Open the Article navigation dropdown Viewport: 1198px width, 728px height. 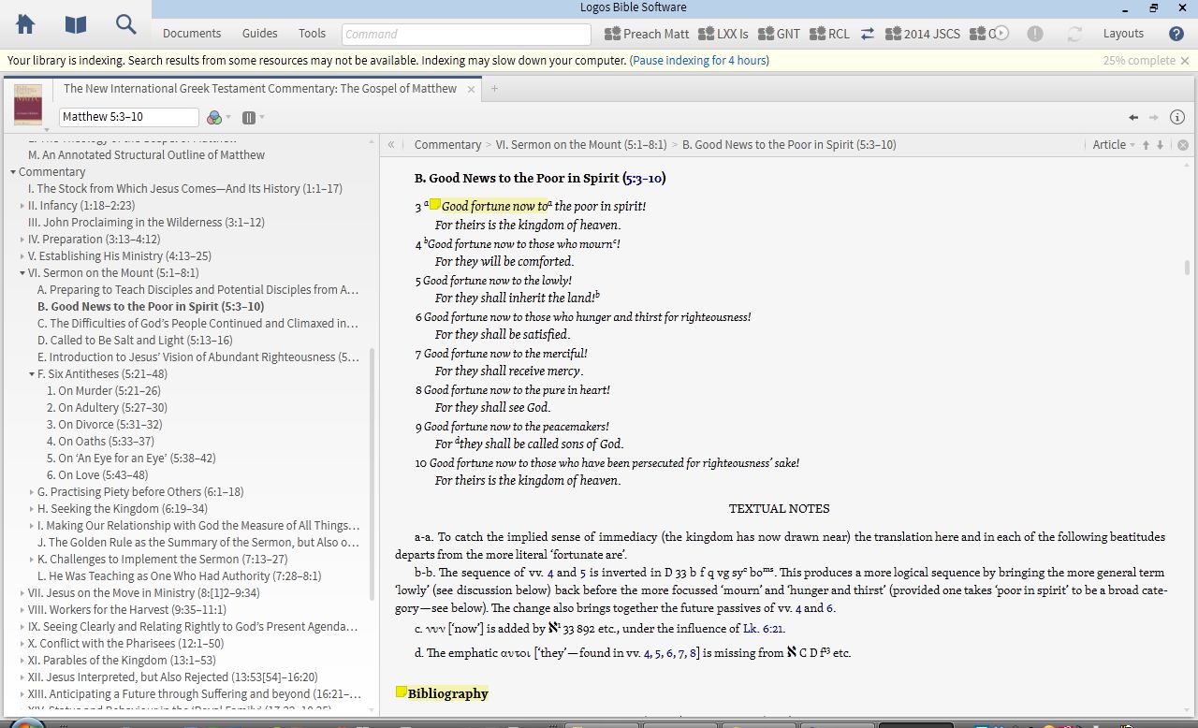point(1113,145)
